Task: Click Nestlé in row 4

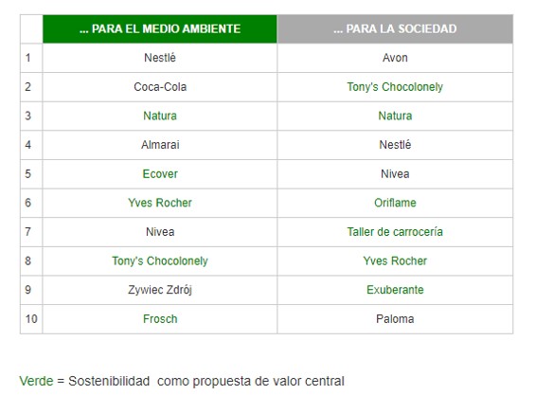Action: point(395,145)
